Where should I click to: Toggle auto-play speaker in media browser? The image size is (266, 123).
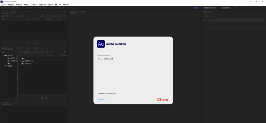(x=47, y=98)
